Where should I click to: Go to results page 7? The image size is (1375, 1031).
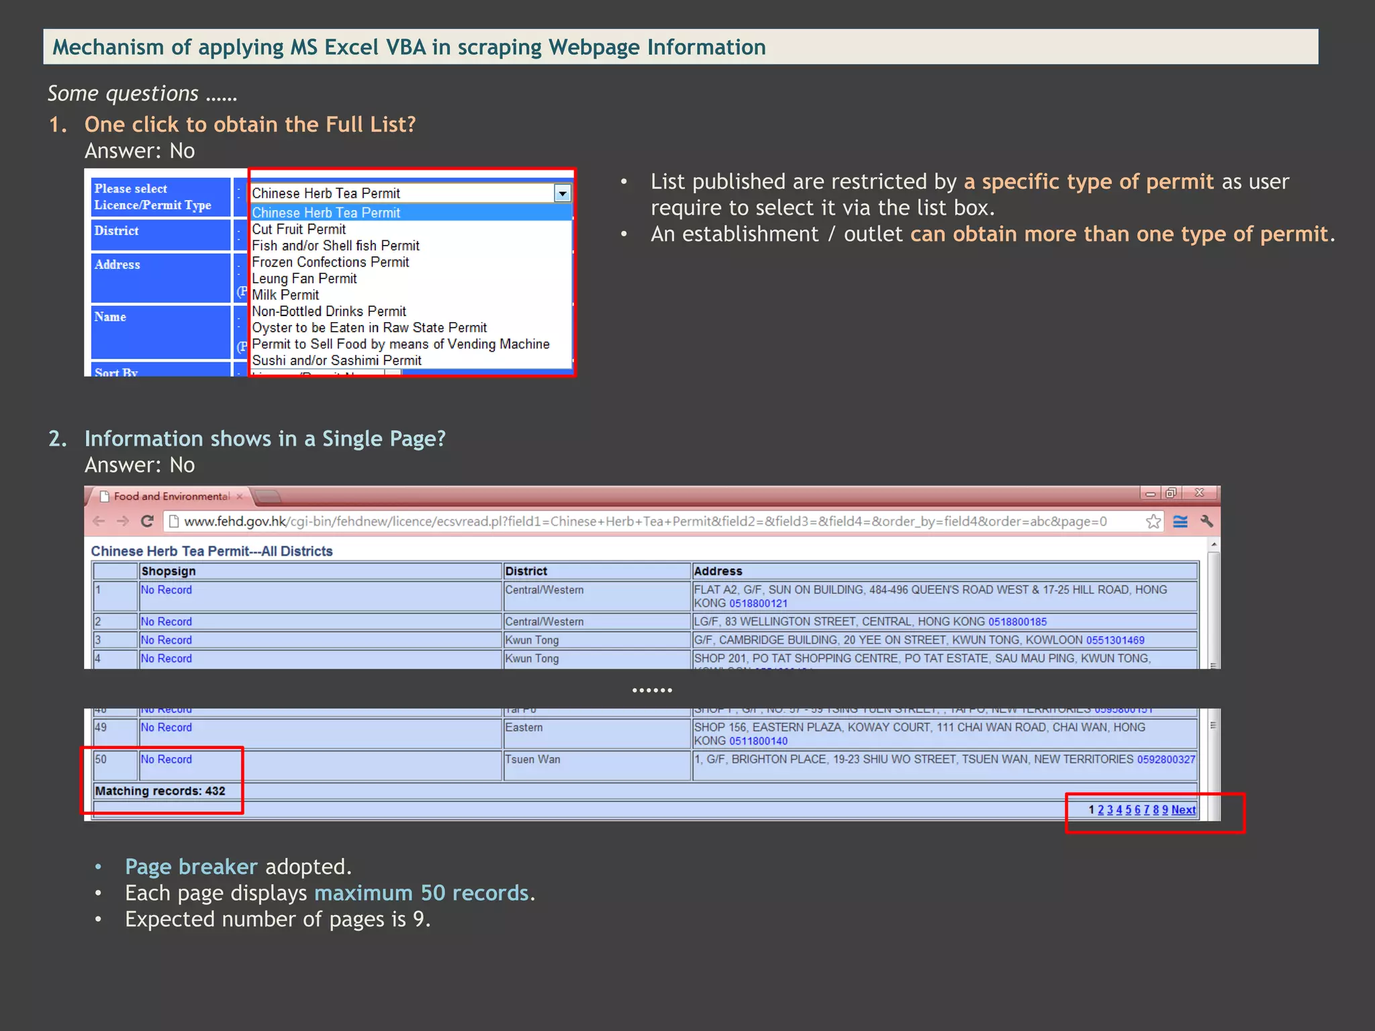pyautogui.click(x=1147, y=809)
